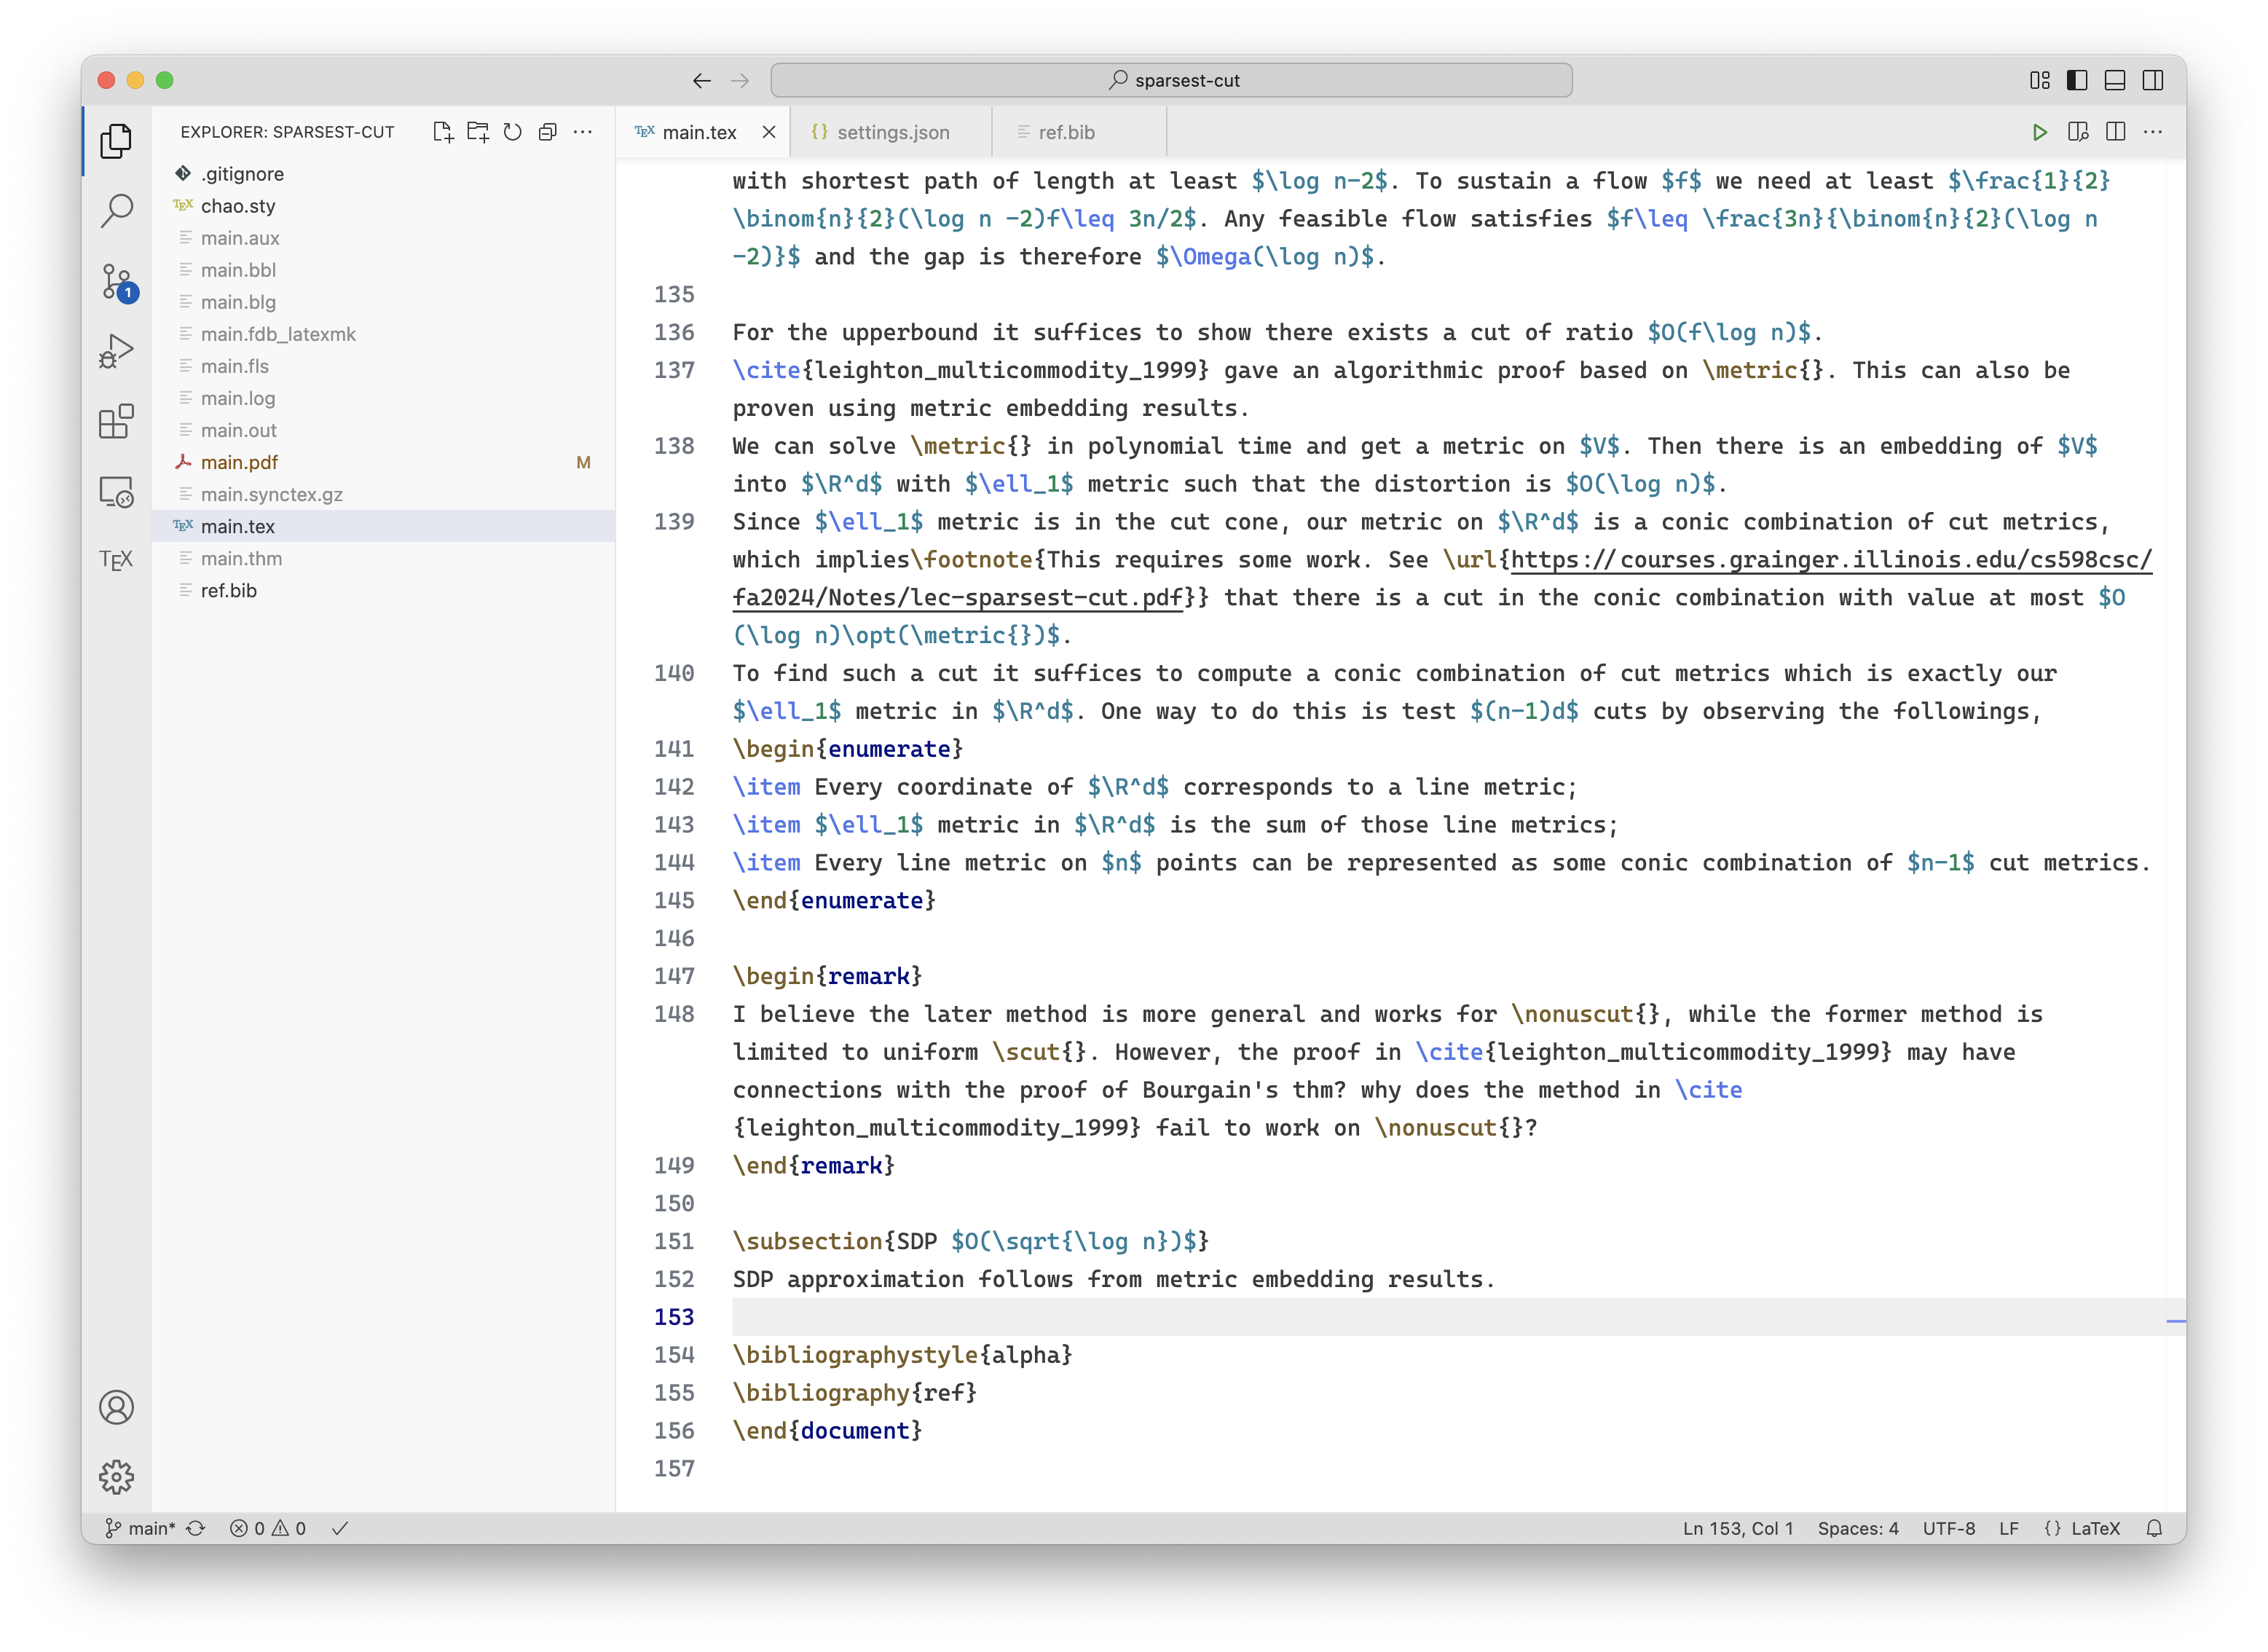
Task: Toggle the bottom panel visibility
Action: pyautogui.click(x=2115, y=80)
